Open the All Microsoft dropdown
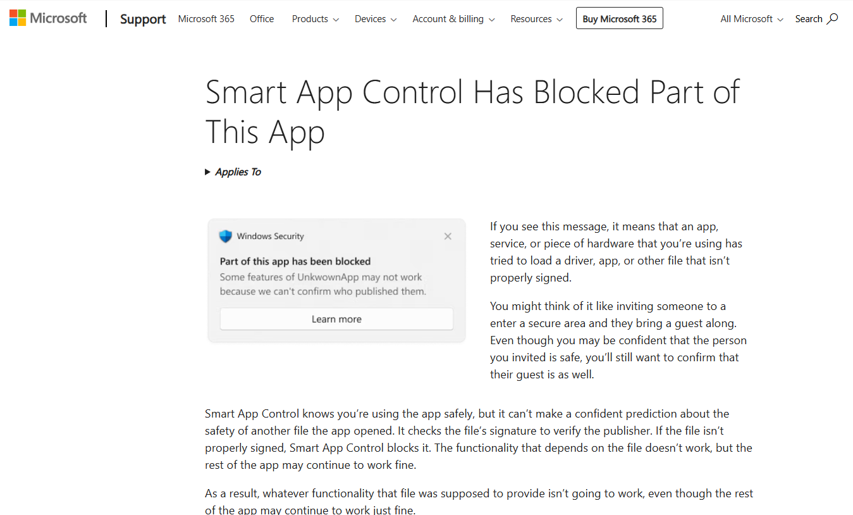Screen dimensions: 853x515 pos(751,19)
